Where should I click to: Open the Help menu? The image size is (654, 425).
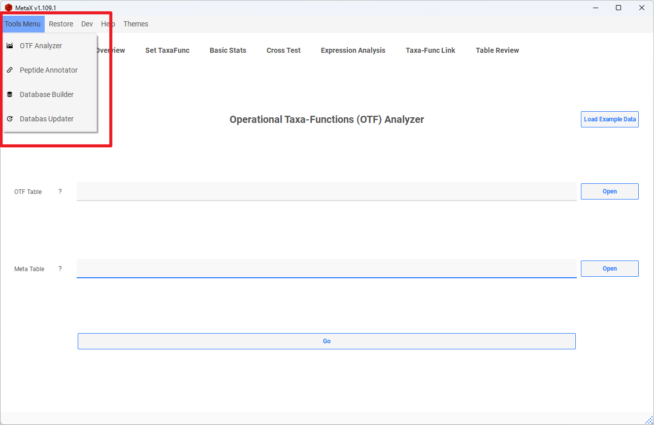coord(108,24)
